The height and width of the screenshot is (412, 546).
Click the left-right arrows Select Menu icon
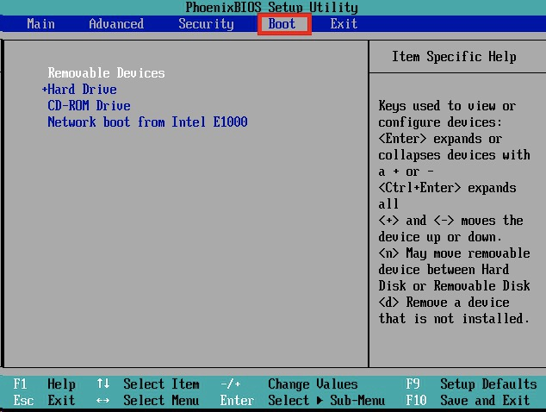pyautogui.click(x=103, y=400)
